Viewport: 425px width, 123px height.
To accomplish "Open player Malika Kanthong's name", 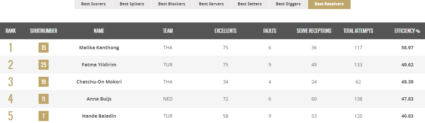I will (99, 48).
